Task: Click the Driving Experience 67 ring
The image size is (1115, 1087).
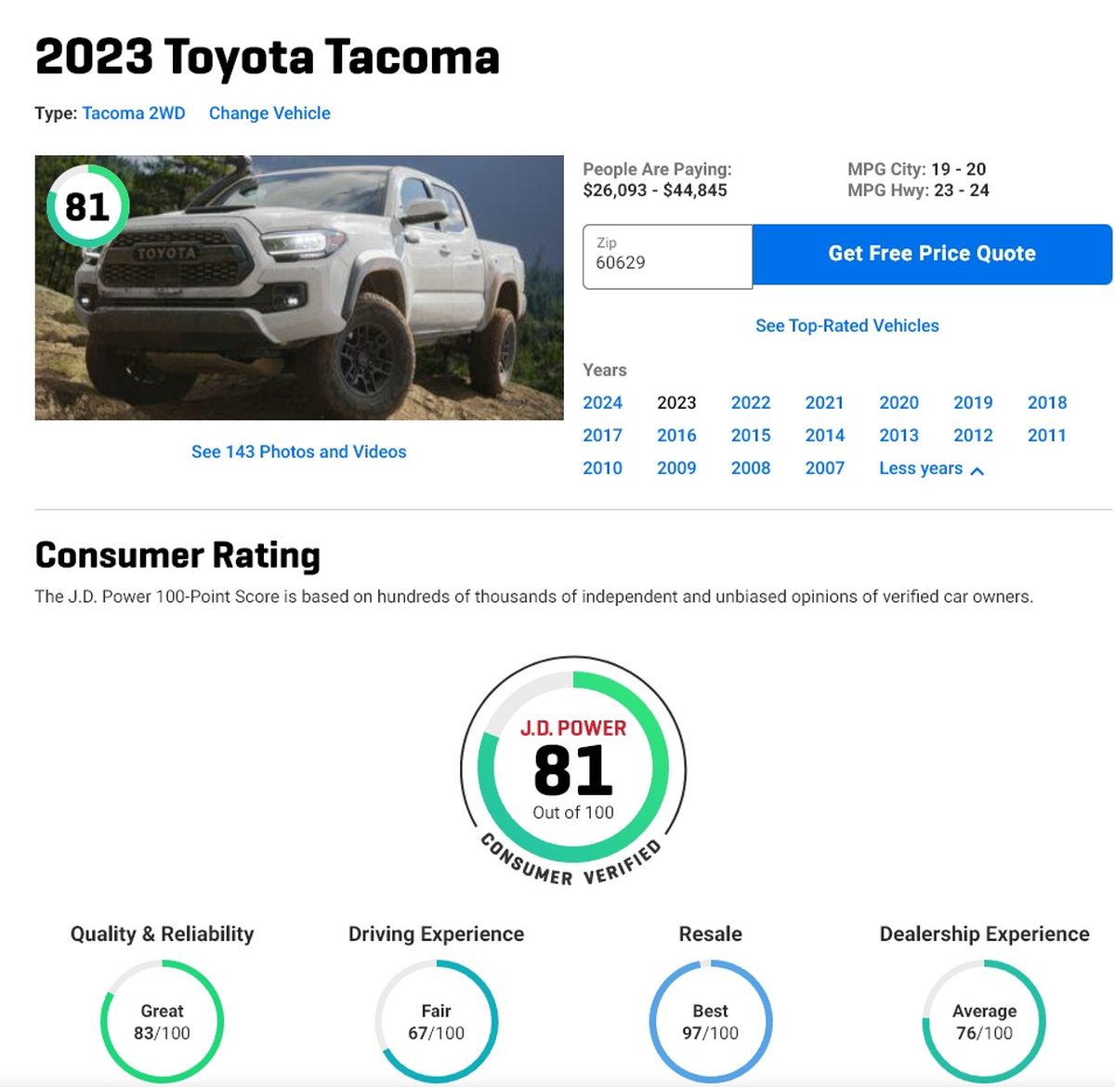Action: point(436,1020)
